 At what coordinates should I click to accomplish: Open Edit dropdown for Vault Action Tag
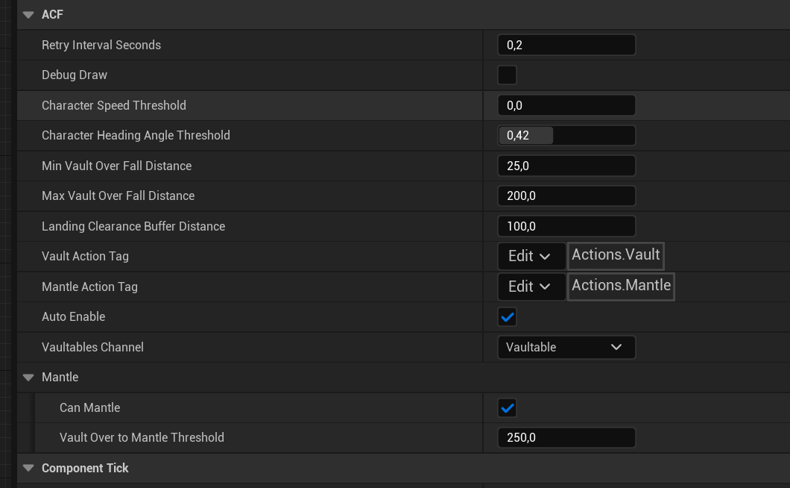click(531, 257)
